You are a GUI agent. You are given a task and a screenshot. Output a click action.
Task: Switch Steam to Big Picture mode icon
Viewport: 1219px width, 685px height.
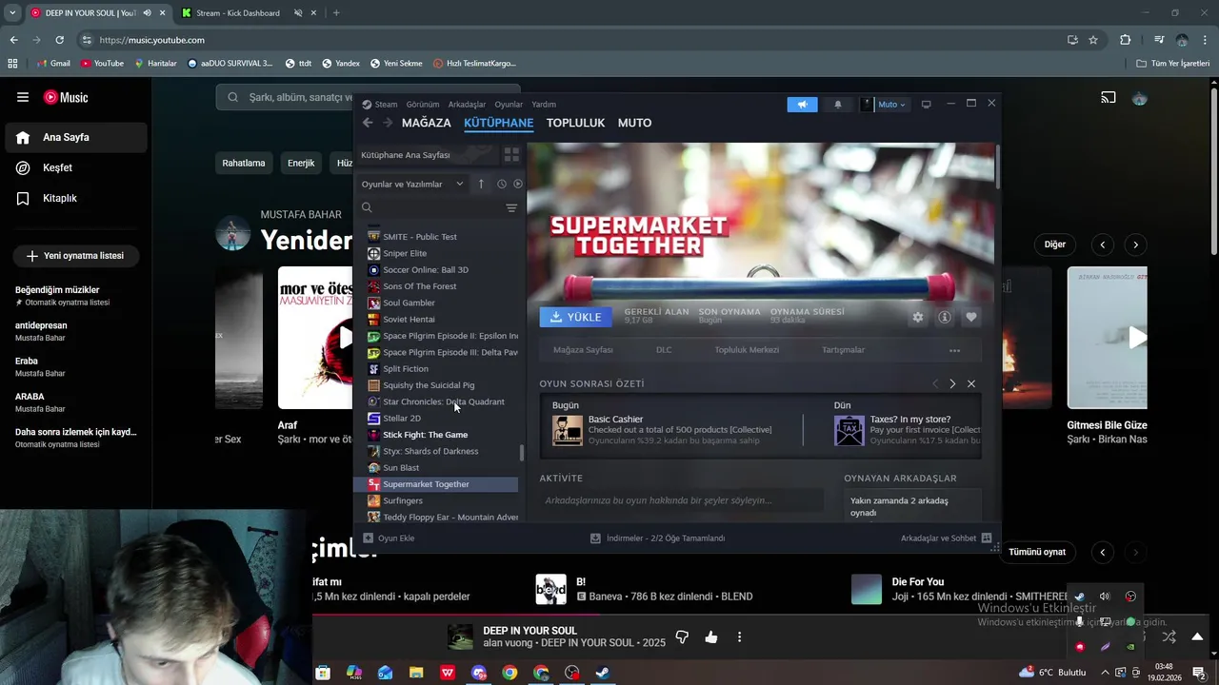tap(926, 105)
